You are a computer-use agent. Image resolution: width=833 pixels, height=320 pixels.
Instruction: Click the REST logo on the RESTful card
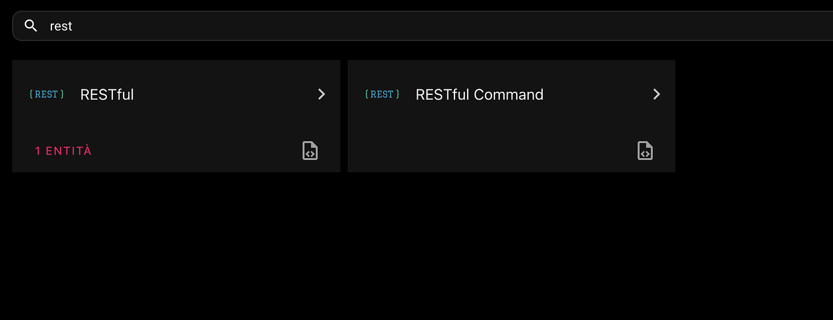click(x=46, y=94)
